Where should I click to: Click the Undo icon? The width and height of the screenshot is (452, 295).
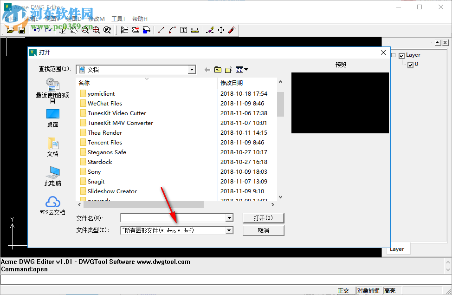tap(37, 29)
